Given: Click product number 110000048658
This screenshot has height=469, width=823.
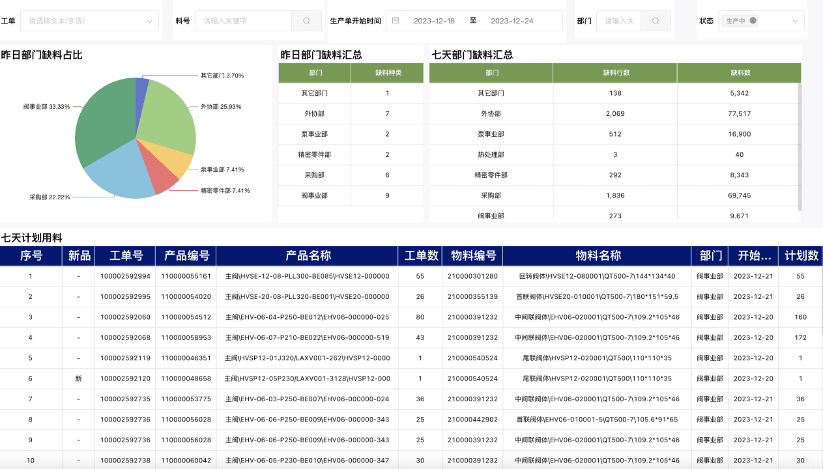Looking at the screenshot, I should [x=186, y=378].
